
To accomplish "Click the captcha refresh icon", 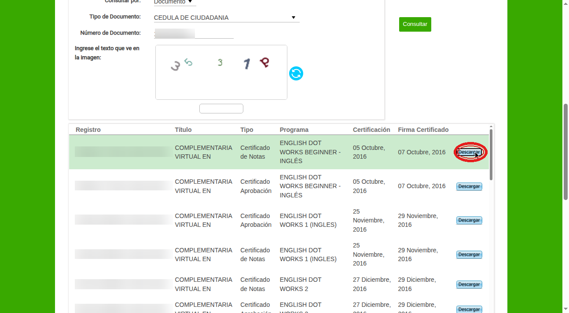I will [x=296, y=73].
